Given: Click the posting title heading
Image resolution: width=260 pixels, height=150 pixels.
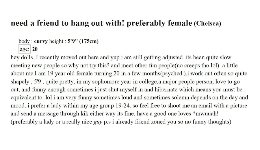Looking at the screenshot, I should 101,23.
